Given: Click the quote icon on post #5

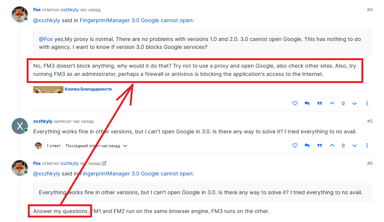Looking at the screenshot, I should 320,145.
